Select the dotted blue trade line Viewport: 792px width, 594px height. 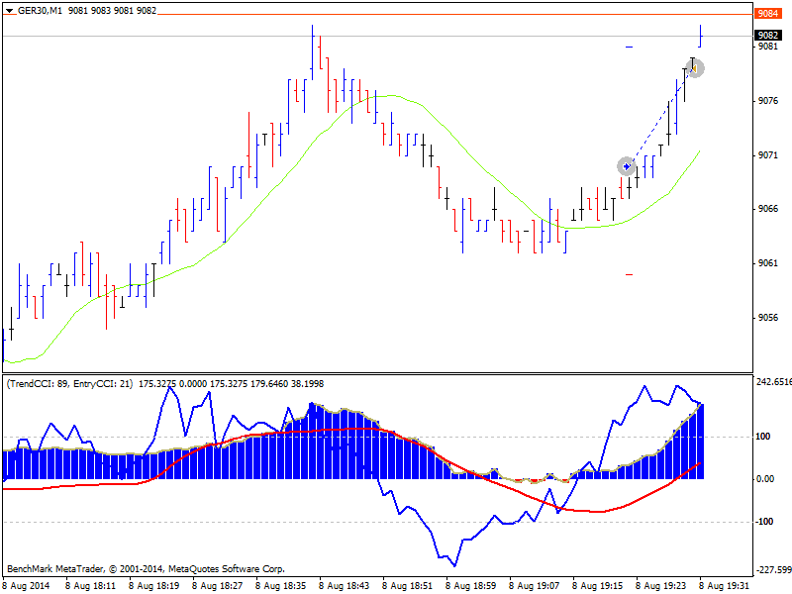click(660, 117)
